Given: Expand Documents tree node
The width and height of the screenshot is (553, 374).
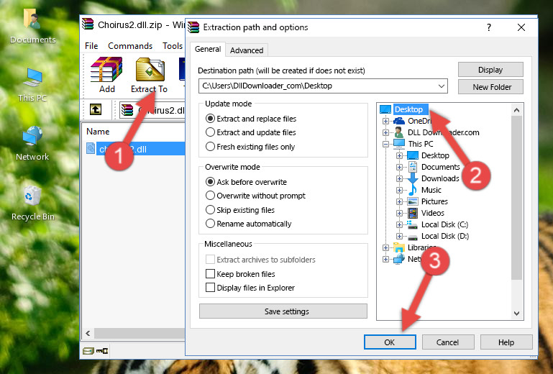Looking at the screenshot, I should tap(399, 167).
